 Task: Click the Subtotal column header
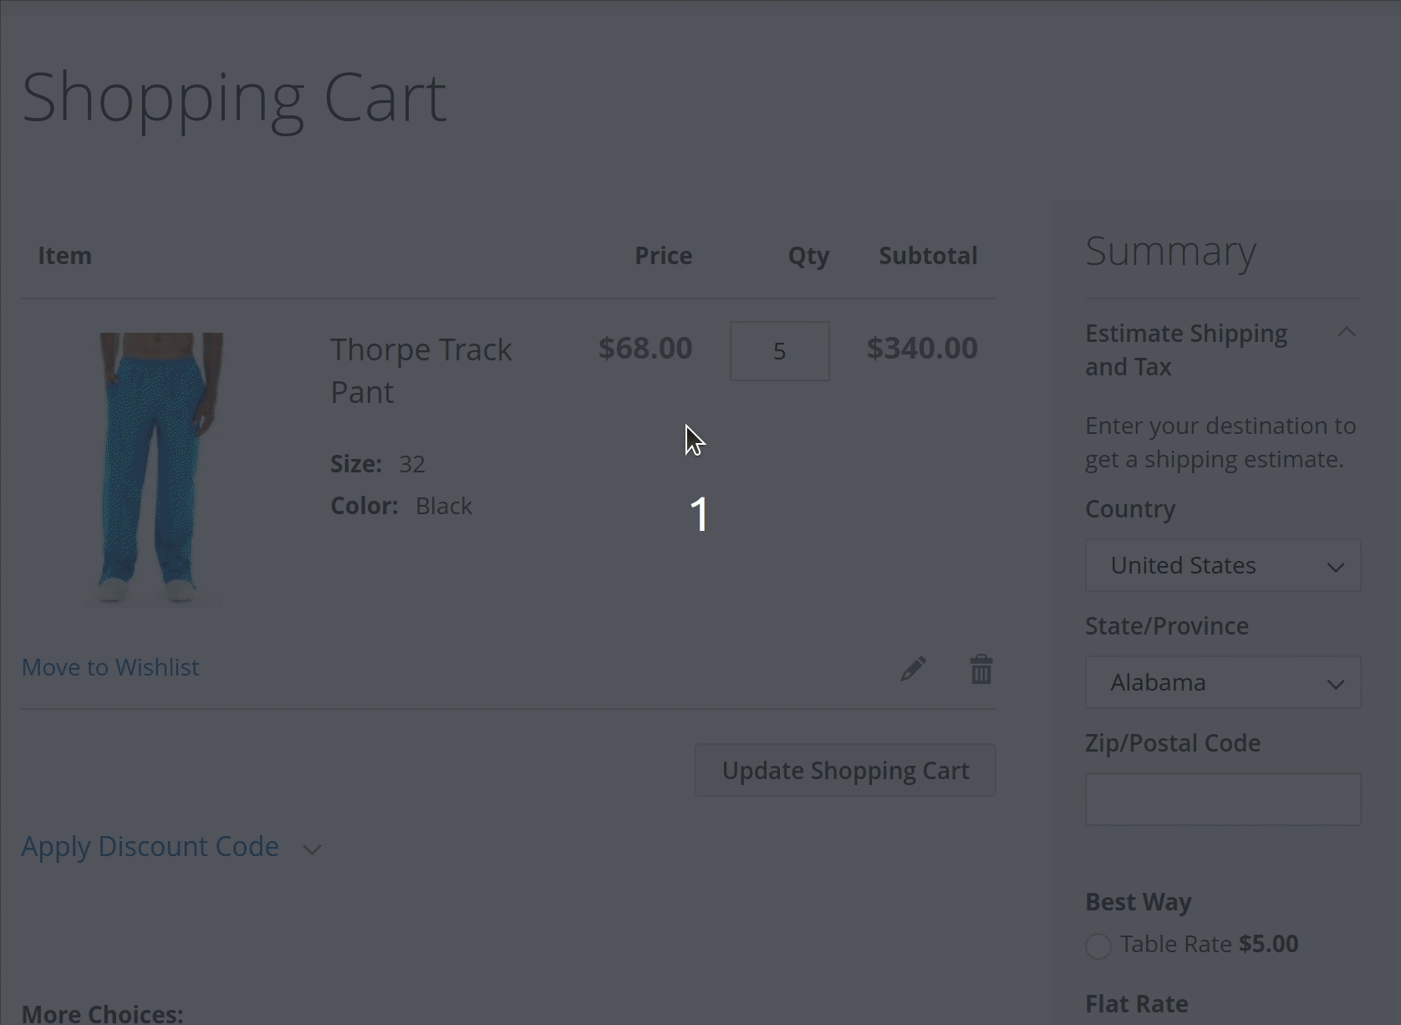[x=928, y=255]
